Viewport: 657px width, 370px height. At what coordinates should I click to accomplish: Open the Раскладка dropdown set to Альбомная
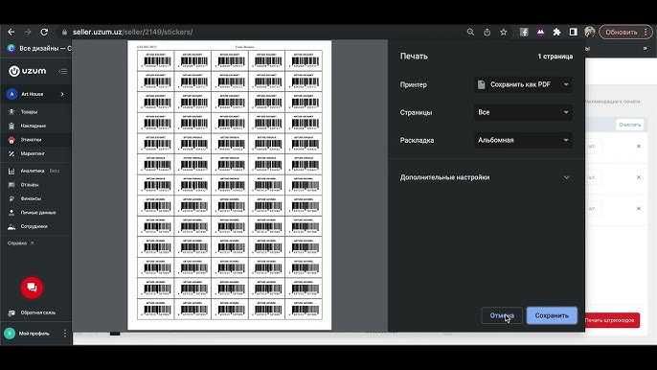(x=523, y=140)
